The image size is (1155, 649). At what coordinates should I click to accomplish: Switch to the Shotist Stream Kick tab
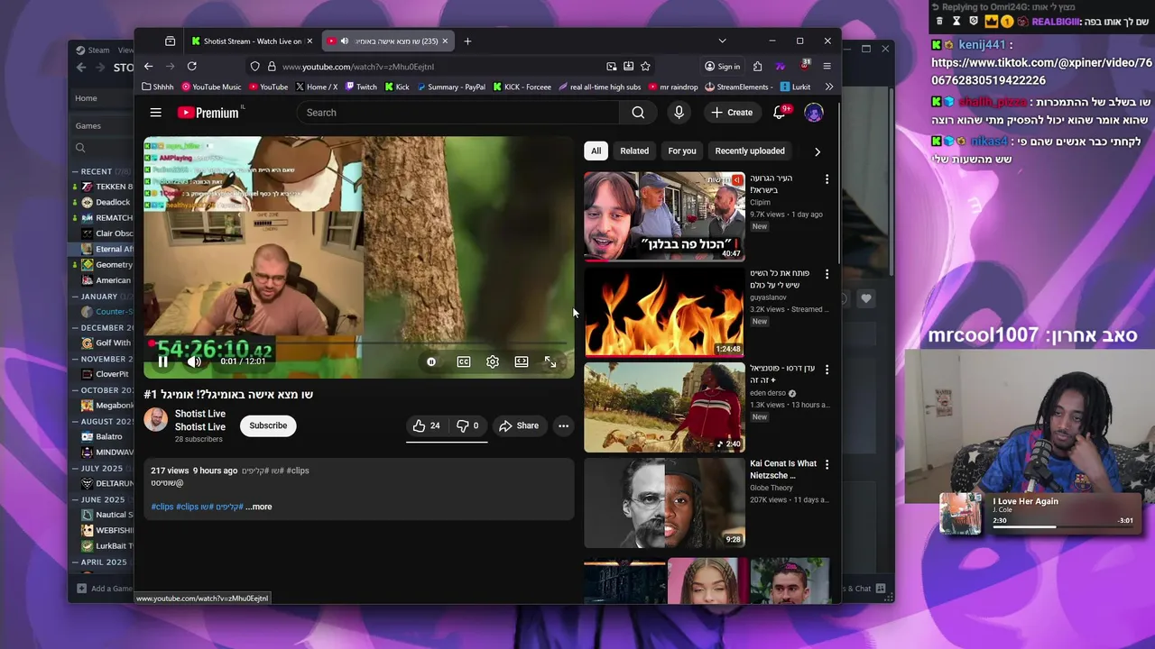click(x=252, y=41)
